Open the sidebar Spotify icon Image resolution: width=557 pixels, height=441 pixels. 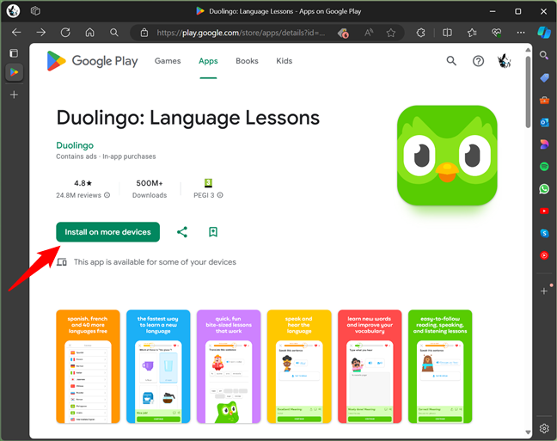pyautogui.click(x=544, y=166)
